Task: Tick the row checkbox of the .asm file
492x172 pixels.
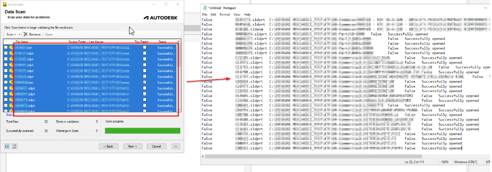Action: pos(6,82)
